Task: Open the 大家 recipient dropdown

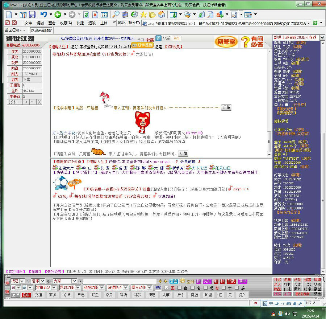Action: [x=65, y=281]
